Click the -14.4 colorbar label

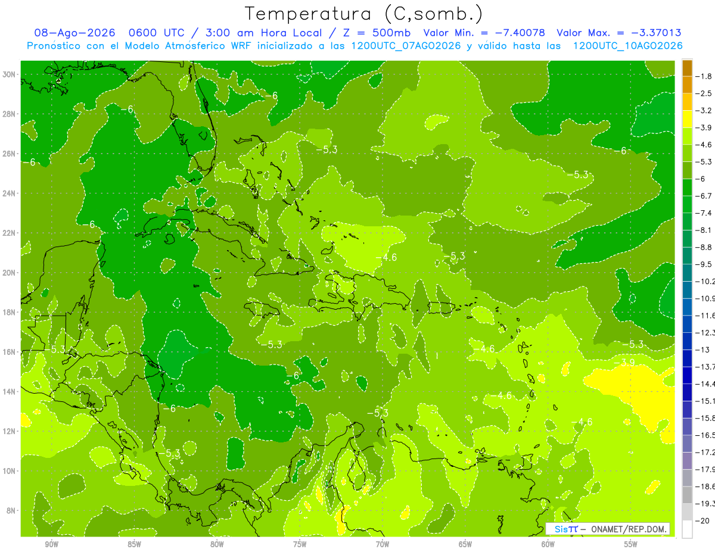click(705, 384)
